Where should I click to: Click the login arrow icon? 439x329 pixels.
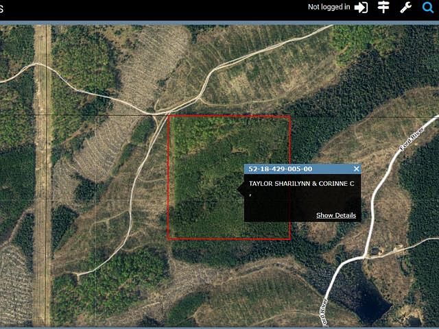tap(361, 8)
